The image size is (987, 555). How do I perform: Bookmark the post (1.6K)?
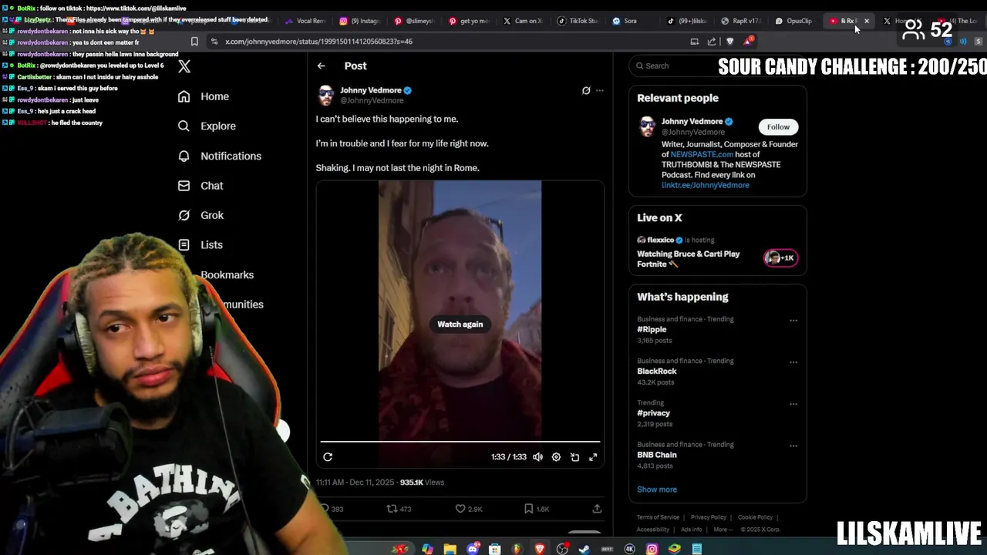(x=536, y=509)
